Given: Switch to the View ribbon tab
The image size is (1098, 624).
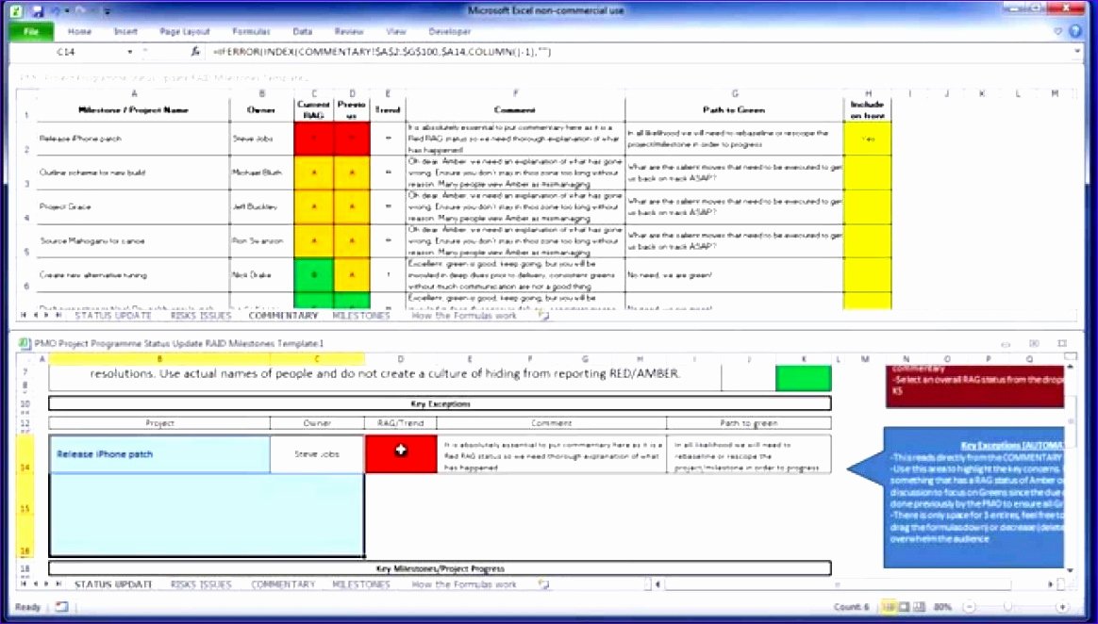Looking at the screenshot, I should [x=396, y=31].
